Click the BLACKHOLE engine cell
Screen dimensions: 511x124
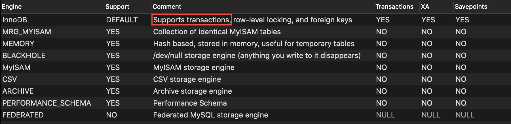tap(24, 55)
